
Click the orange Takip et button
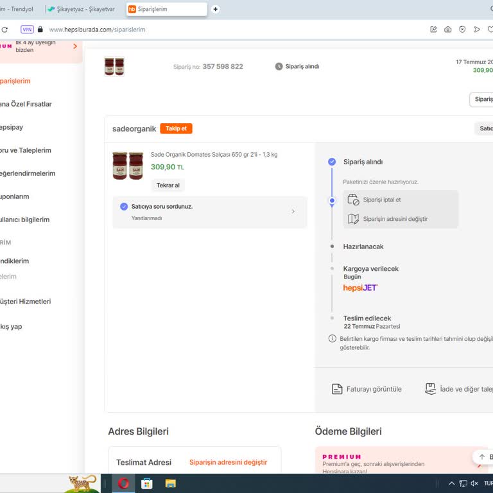(x=176, y=128)
